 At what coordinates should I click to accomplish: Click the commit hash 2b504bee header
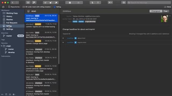pyautogui.click(x=67, y=11)
